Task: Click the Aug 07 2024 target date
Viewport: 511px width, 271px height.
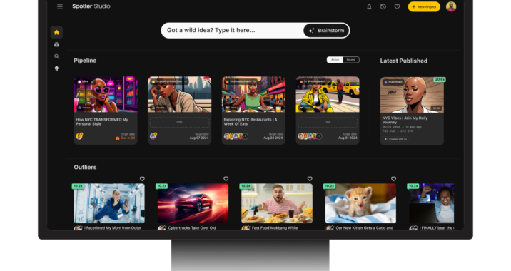Action: (x=199, y=138)
